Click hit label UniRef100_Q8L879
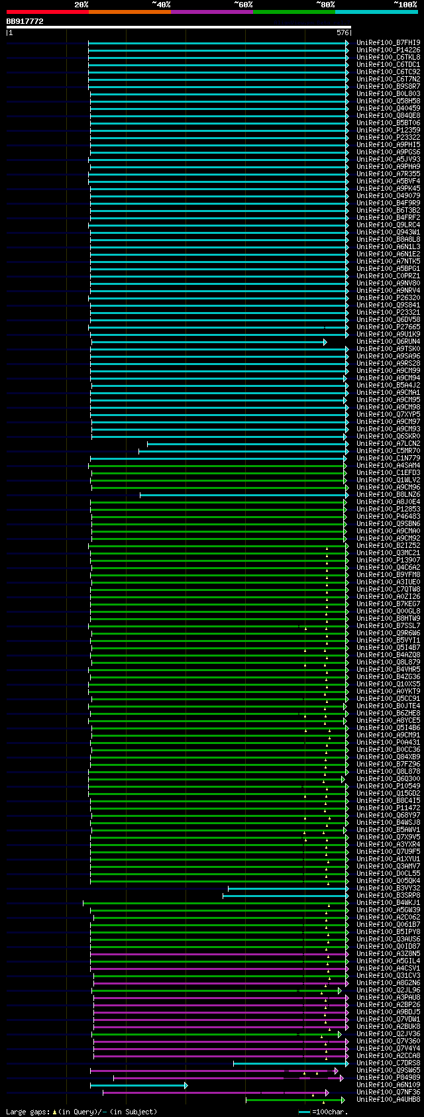 (x=388, y=663)
